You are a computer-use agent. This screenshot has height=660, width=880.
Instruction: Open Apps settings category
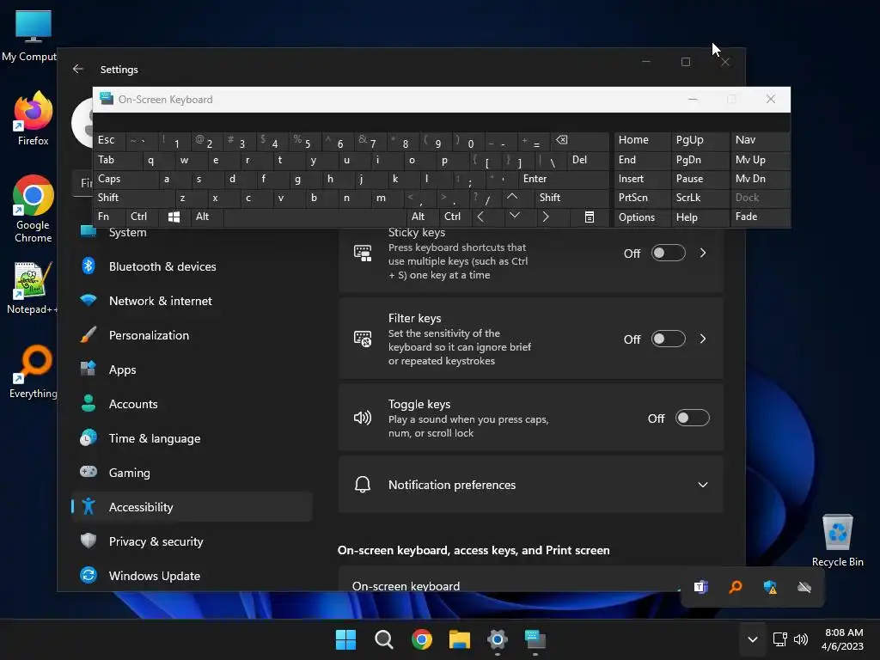[x=192, y=370]
